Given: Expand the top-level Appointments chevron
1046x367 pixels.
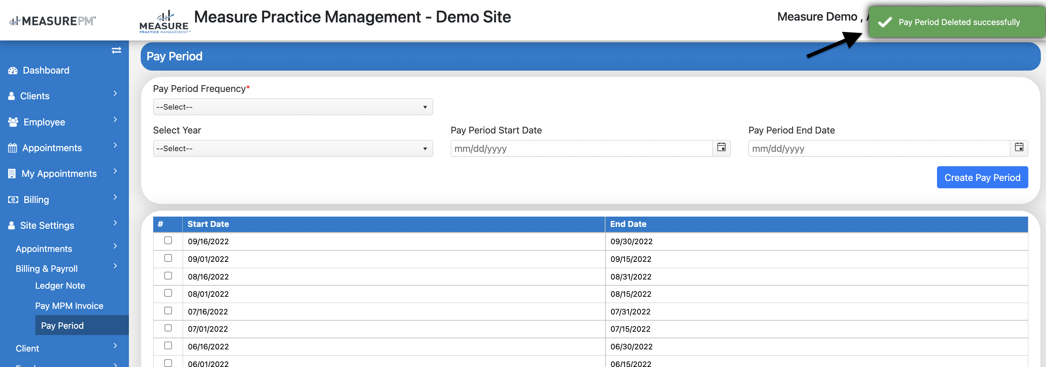Looking at the screenshot, I should click(x=115, y=145).
